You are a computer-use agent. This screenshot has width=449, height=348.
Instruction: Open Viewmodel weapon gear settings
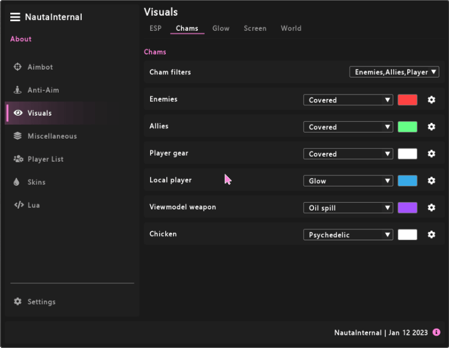(x=431, y=208)
